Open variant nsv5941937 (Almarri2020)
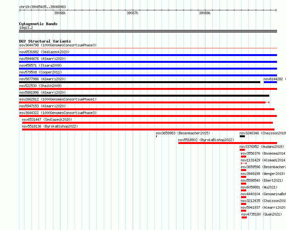 click(263, 207)
